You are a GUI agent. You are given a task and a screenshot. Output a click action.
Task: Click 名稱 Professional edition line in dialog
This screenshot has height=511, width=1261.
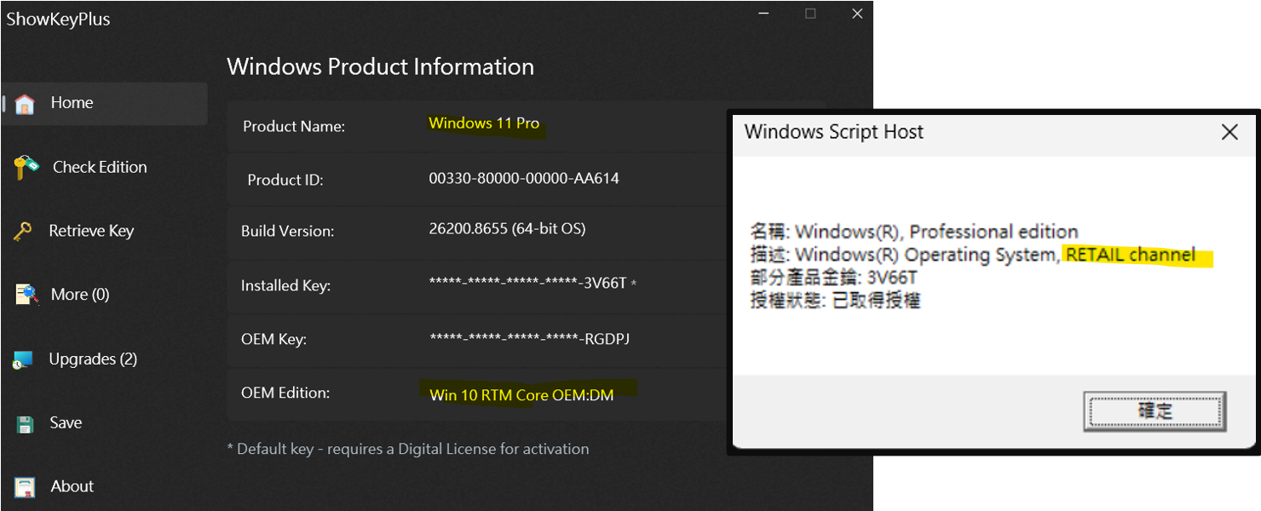[x=914, y=232]
